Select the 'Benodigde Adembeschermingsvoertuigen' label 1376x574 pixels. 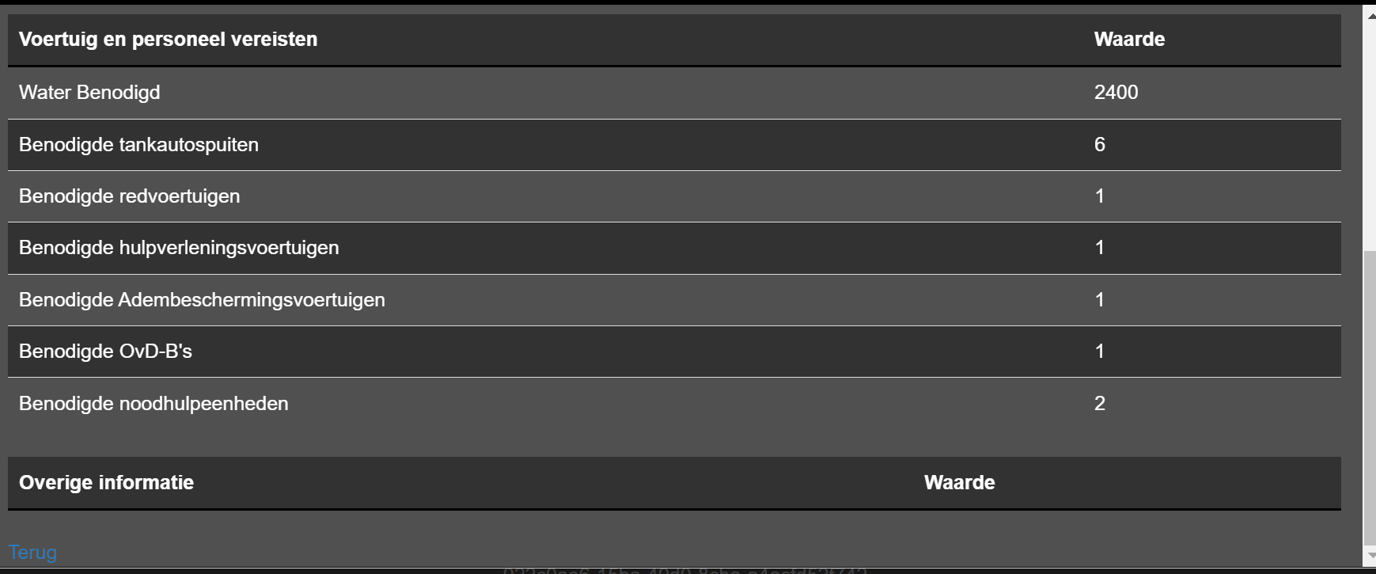[x=202, y=299]
